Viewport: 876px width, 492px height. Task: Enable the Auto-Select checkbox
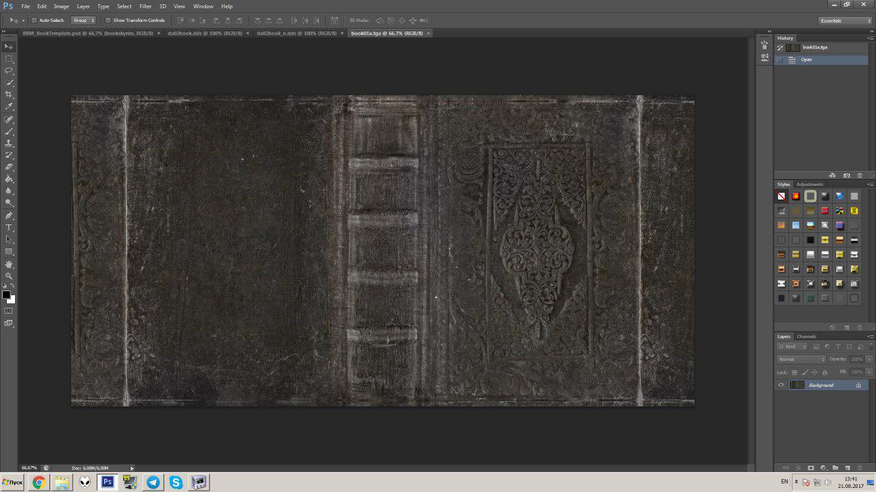[34, 20]
